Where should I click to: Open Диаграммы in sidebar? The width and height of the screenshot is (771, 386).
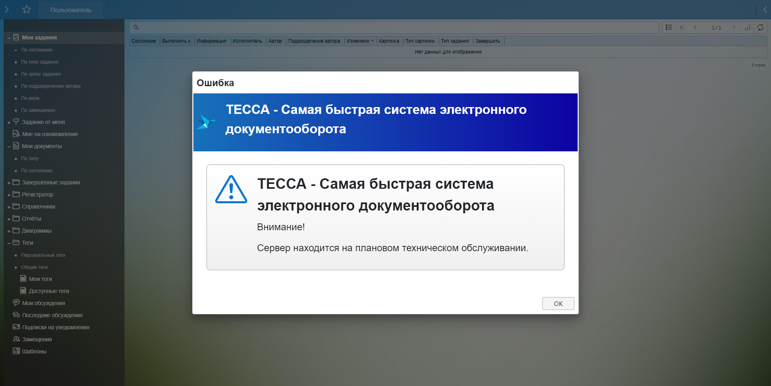click(36, 231)
